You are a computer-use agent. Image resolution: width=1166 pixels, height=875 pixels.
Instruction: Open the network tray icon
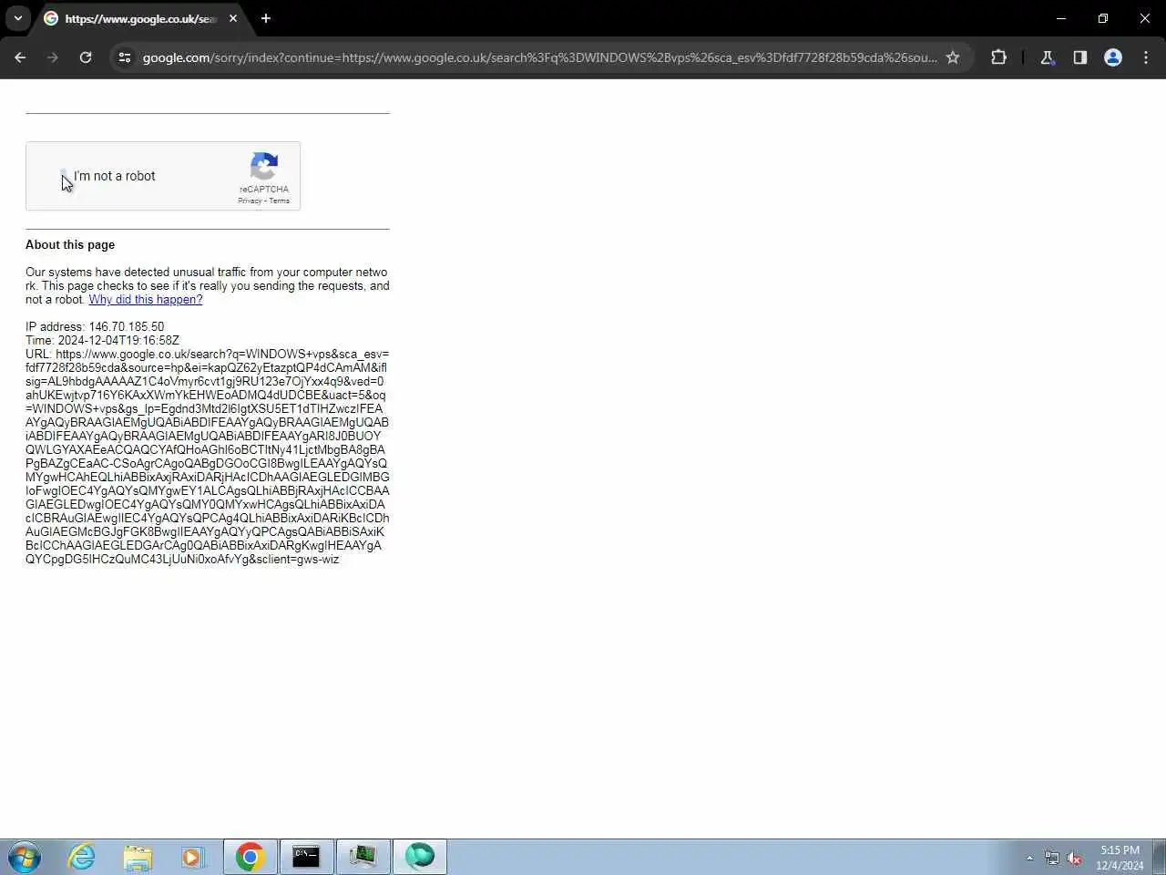click(1052, 858)
